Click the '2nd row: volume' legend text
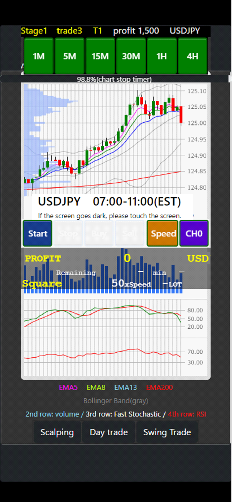The width and height of the screenshot is (232, 502). point(52,414)
